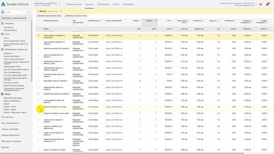Screen dimensions: 274x154
Task: Select 'Автомобильная краска' ad group in sidebar
Action: coord(13,98)
